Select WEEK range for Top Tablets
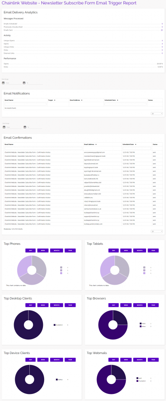Screen dimensions: 166x401 (126, 250)
